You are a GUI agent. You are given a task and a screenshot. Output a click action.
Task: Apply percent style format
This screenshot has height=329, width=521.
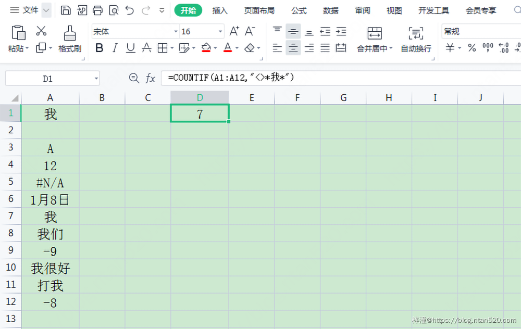(472, 48)
